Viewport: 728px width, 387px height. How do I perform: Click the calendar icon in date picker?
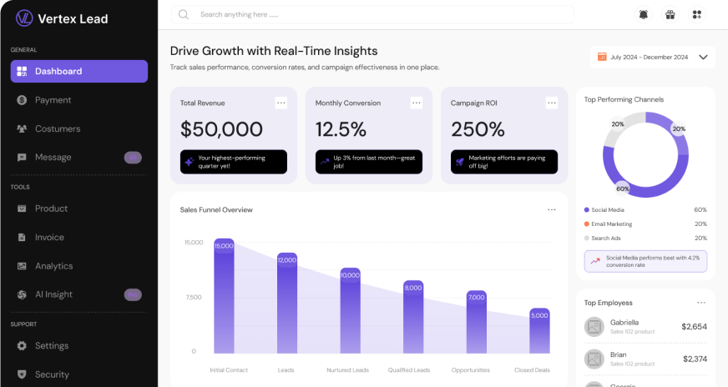tap(601, 58)
